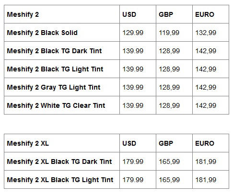Select Meshify 2 White TG Clear Tint cell
This screenshot has width=233, height=196.
[62, 105]
